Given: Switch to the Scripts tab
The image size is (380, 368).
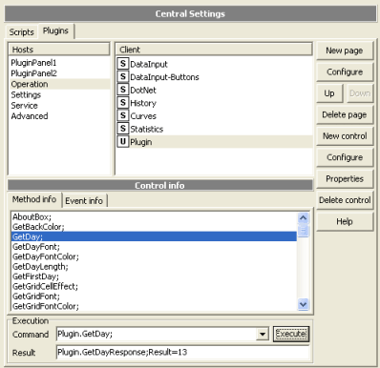Looking at the screenshot, I should pos(21,32).
